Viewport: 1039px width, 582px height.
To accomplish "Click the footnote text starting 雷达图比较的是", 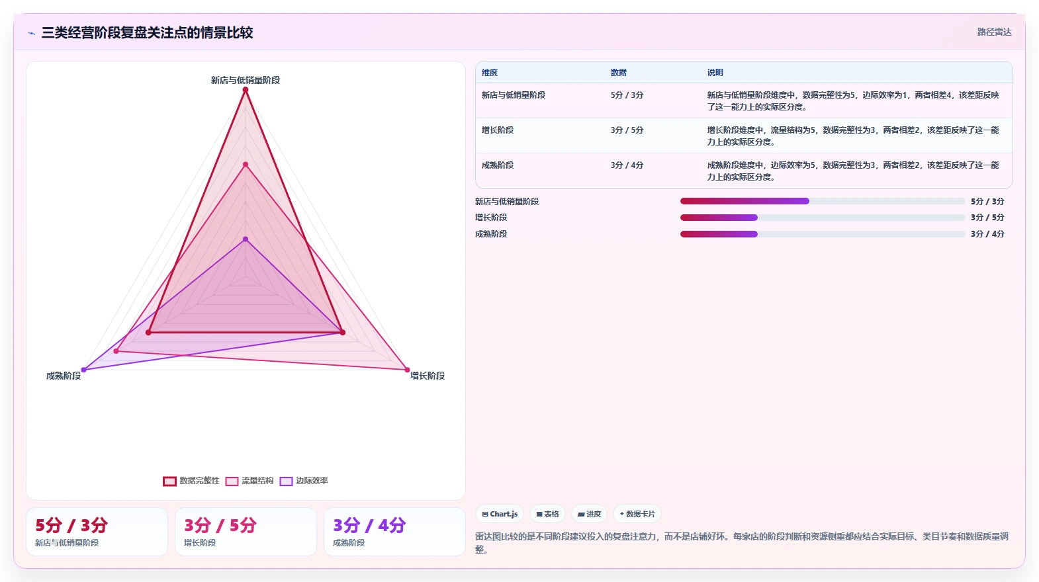I will coord(742,542).
